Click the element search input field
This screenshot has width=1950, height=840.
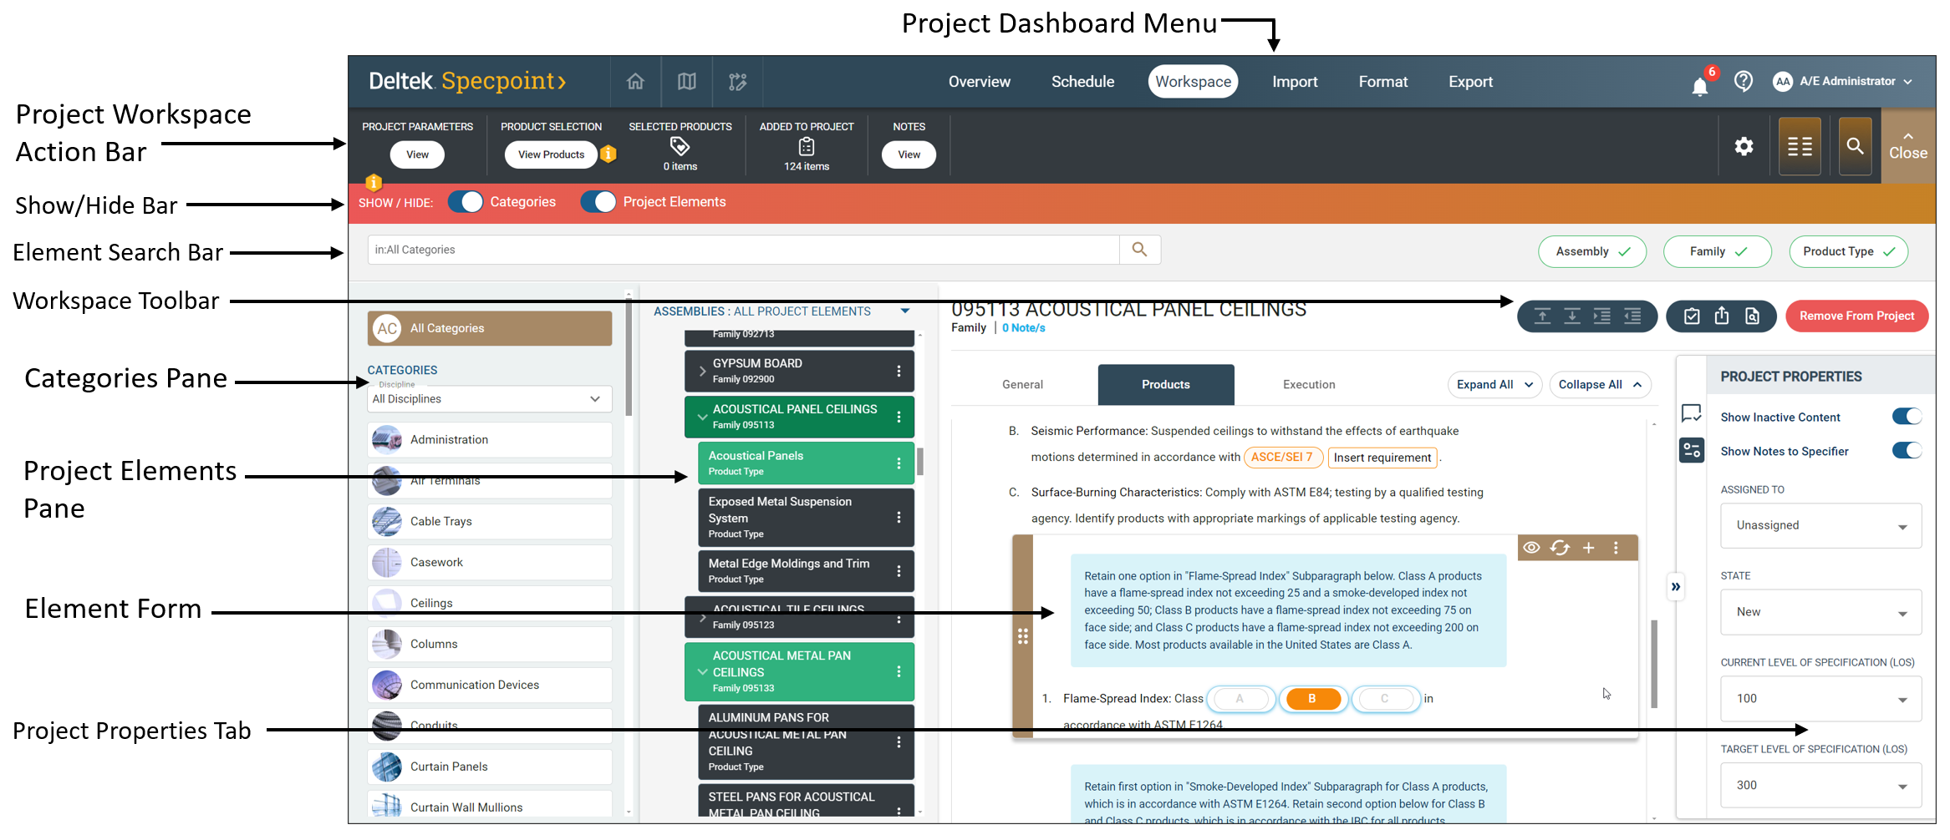742,250
